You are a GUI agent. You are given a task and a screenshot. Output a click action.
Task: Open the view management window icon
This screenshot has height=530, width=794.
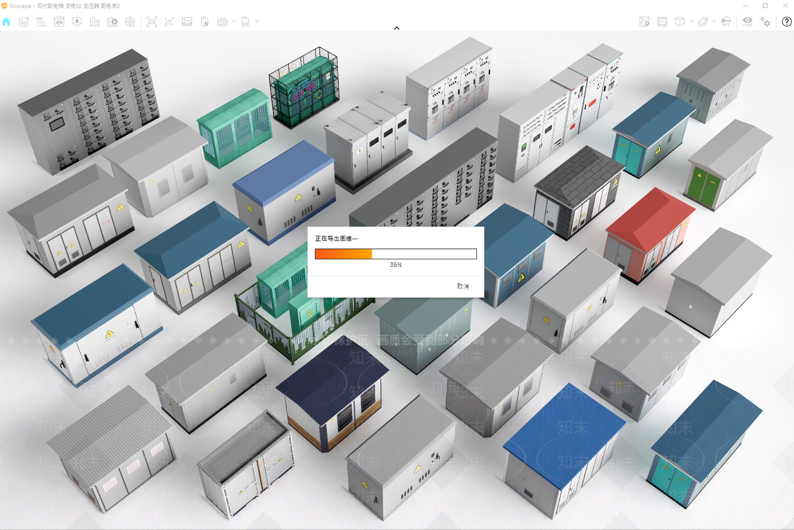click(59, 22)
